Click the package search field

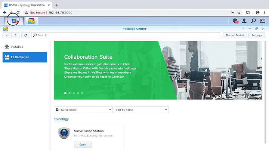pyautogui.click(x=126, y=35)
